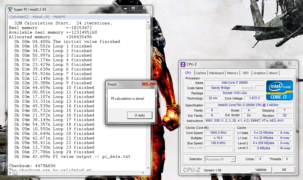Click the Super PI app icon in title bar
Image resolution: width=303 pixels, height=180 pixels.
[10, 9]
